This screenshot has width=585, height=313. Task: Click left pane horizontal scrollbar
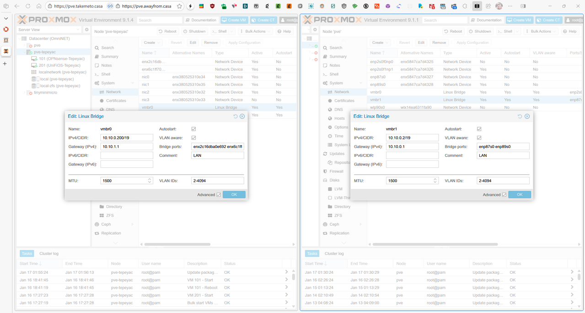coord(177,244)
